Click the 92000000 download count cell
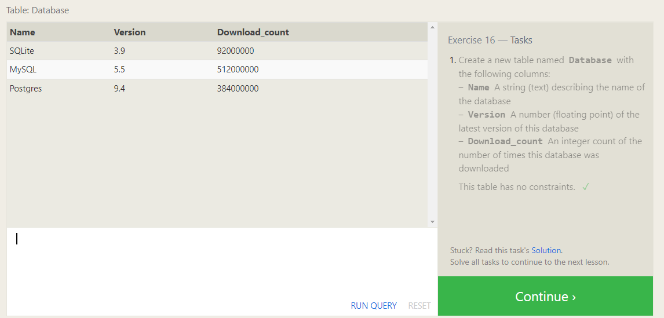This screenshot has height=318, width=664. (235, 51)
